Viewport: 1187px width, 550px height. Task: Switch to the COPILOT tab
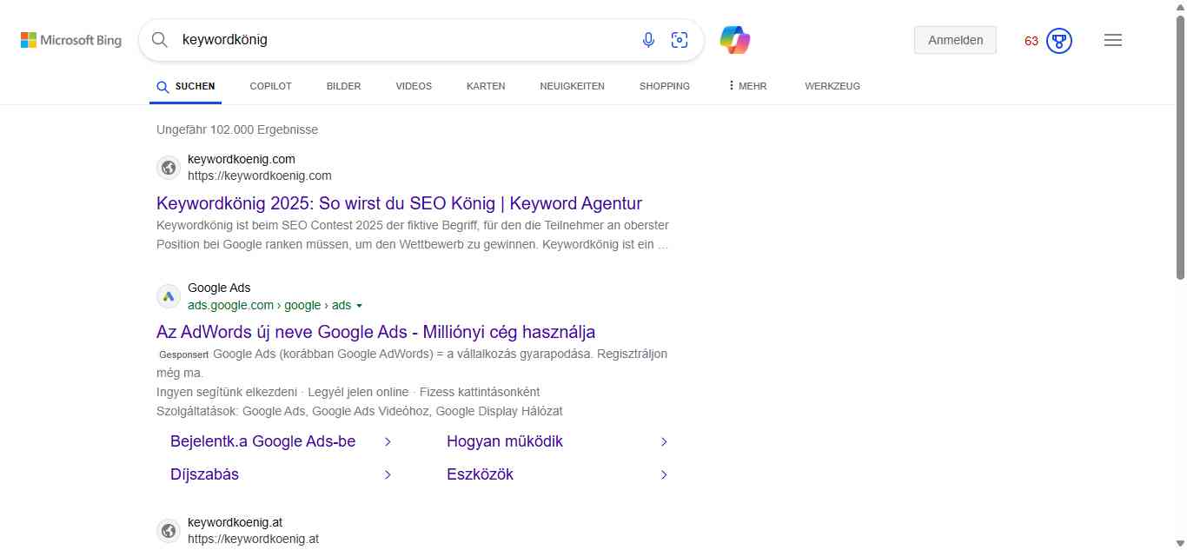270,86
